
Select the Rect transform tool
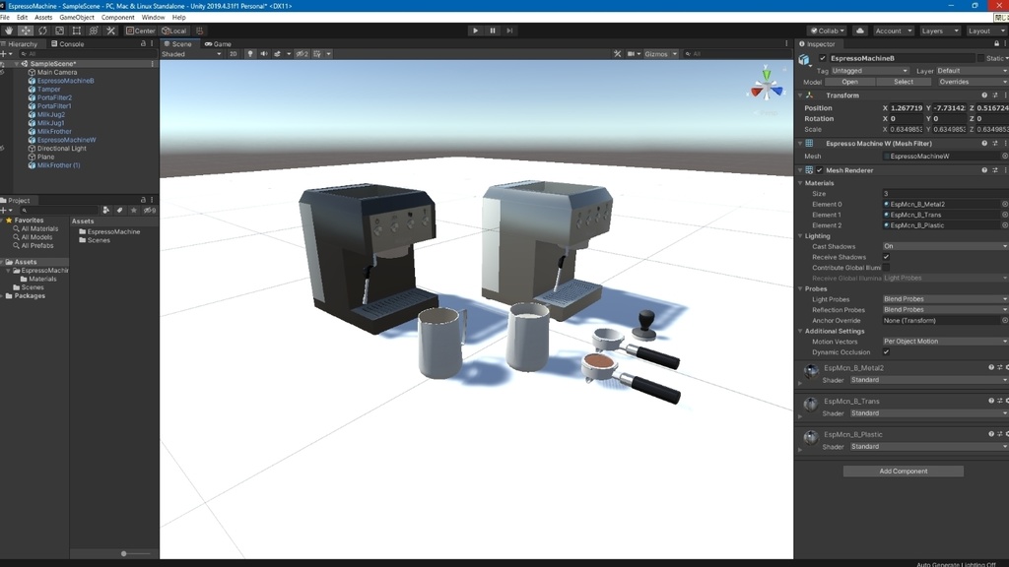[x=77, y=31]
